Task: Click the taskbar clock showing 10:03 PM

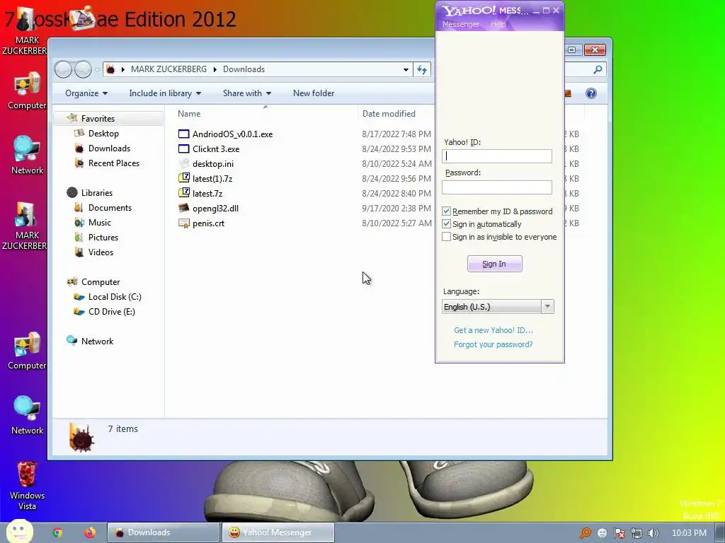Action: coord(689,533)
